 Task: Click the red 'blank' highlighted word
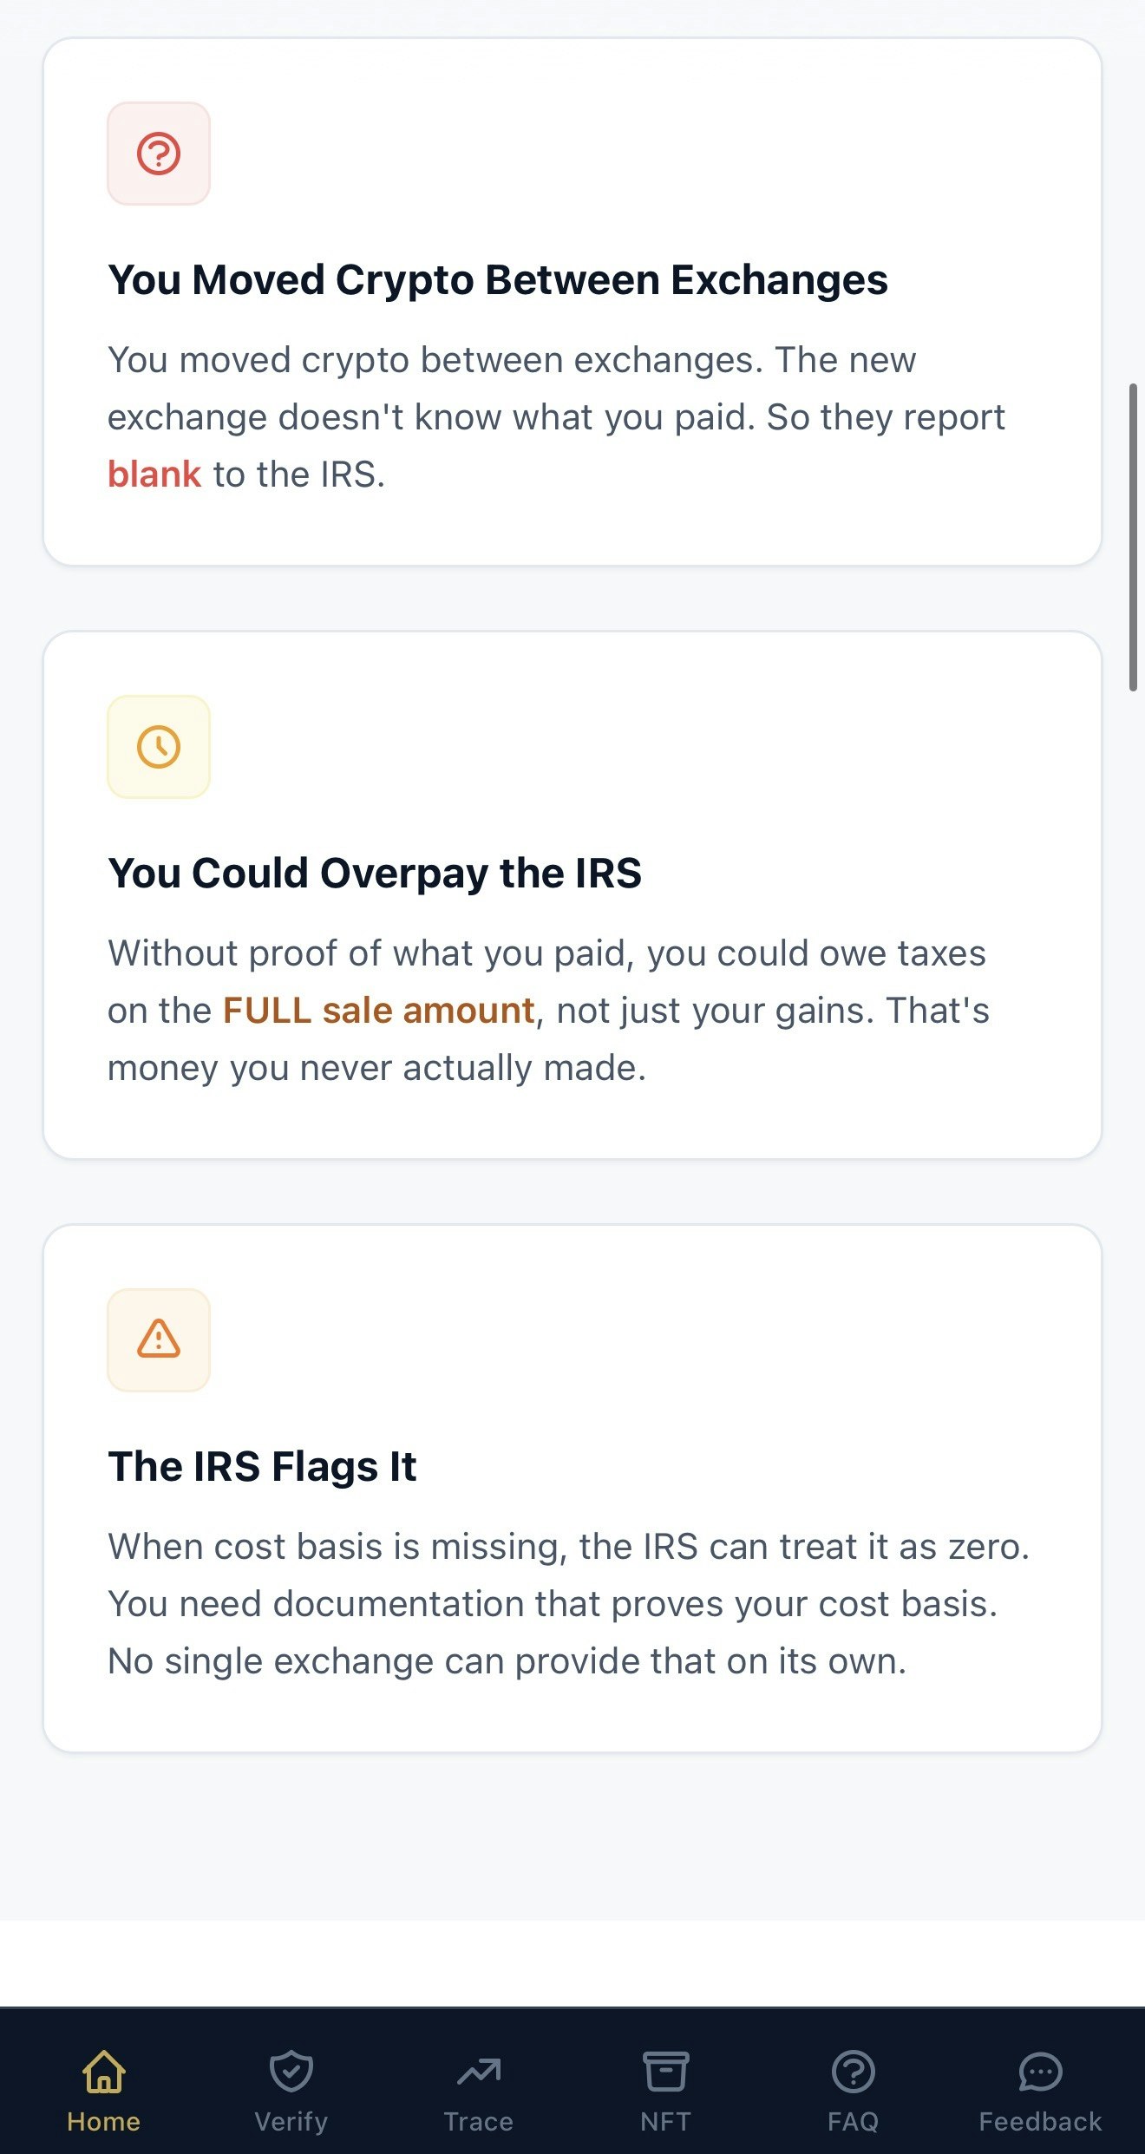[x=154, y=475]
